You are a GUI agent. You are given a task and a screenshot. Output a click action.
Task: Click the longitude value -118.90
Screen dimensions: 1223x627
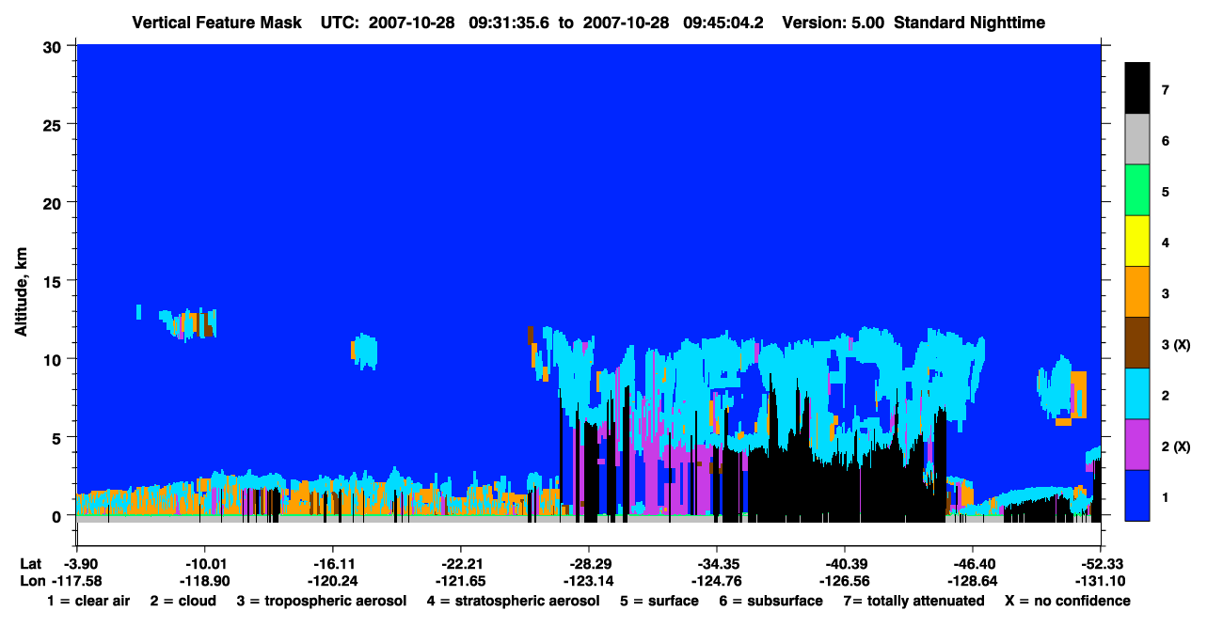[x=204, y=581]
